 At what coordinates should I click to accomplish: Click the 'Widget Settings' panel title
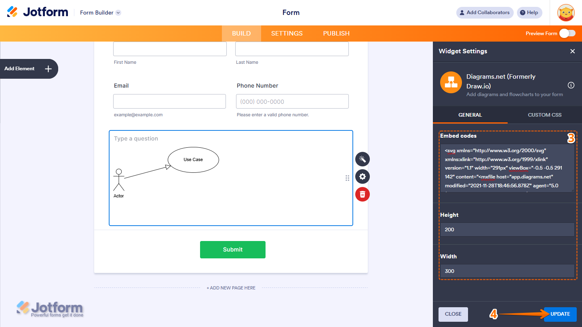[x=463, y=51]
